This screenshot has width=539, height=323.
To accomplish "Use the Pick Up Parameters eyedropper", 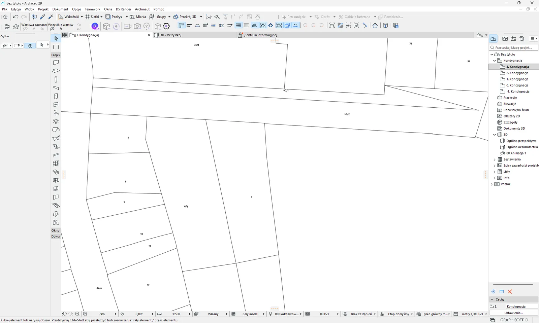I will (42, 17).
